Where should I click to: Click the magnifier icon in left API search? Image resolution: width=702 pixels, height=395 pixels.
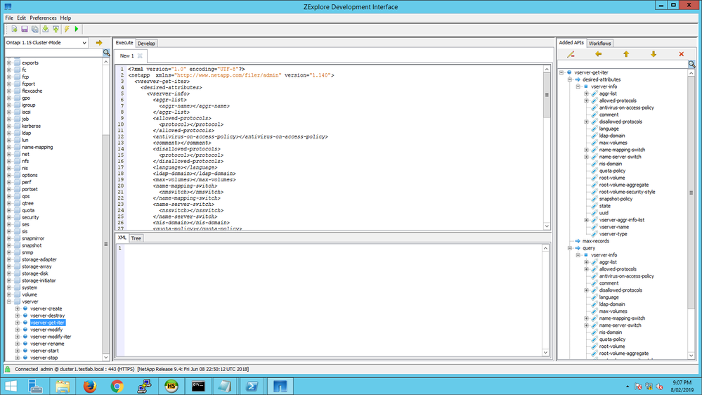pos(107,53)
